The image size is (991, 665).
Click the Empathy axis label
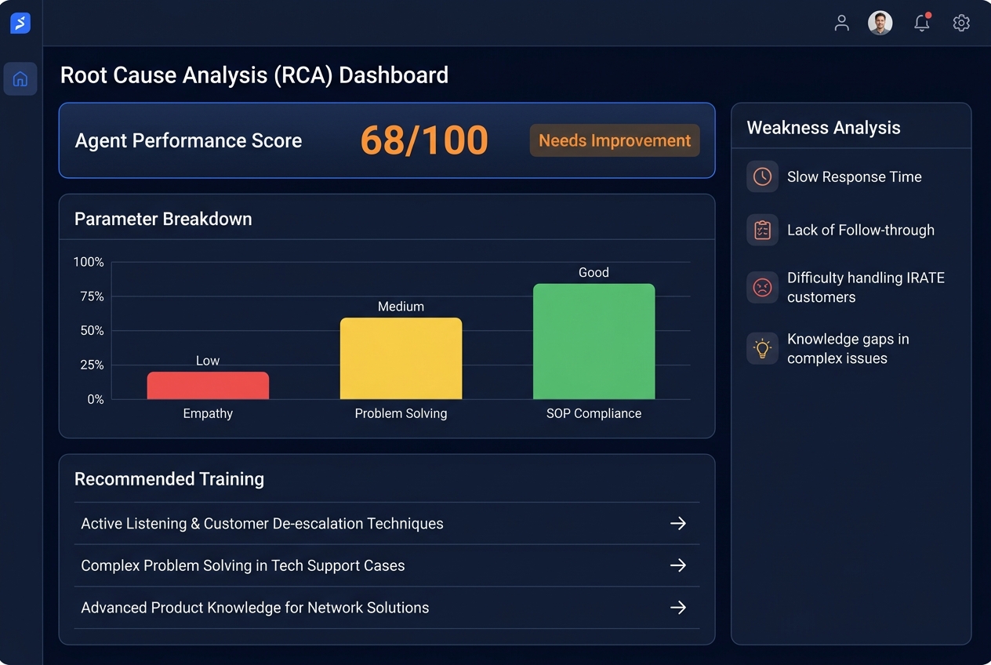point(208,413)
